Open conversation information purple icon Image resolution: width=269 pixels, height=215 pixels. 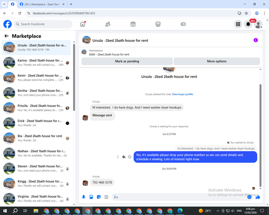click(256, 40)
